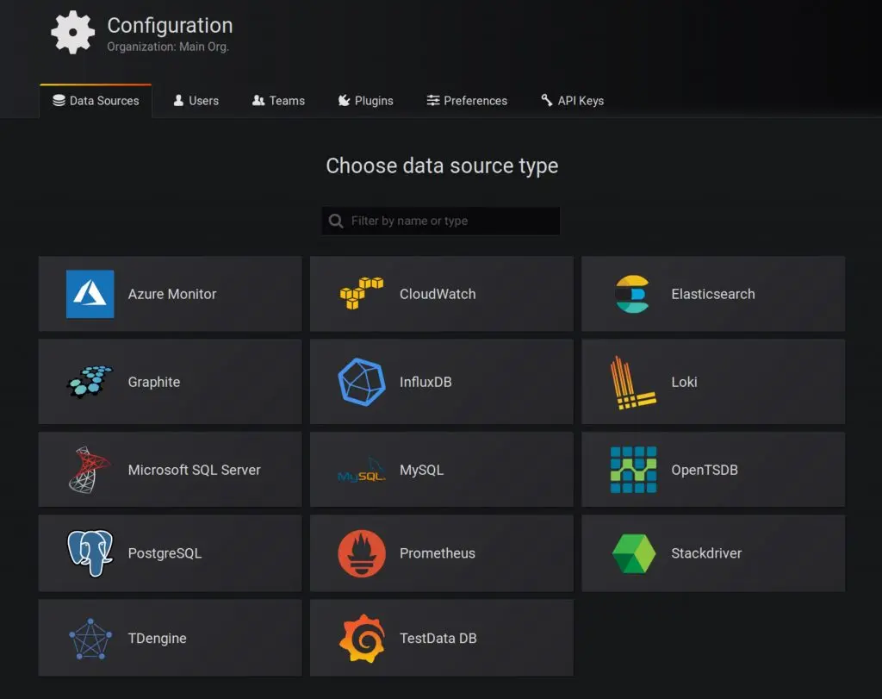Click the Graphite hexagon cluster icon

coord(90,382)
